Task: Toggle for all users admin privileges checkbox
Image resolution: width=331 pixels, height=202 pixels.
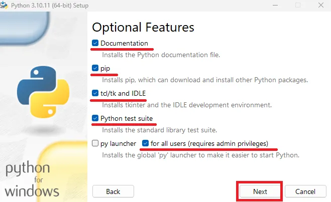Action: point(146,143)
